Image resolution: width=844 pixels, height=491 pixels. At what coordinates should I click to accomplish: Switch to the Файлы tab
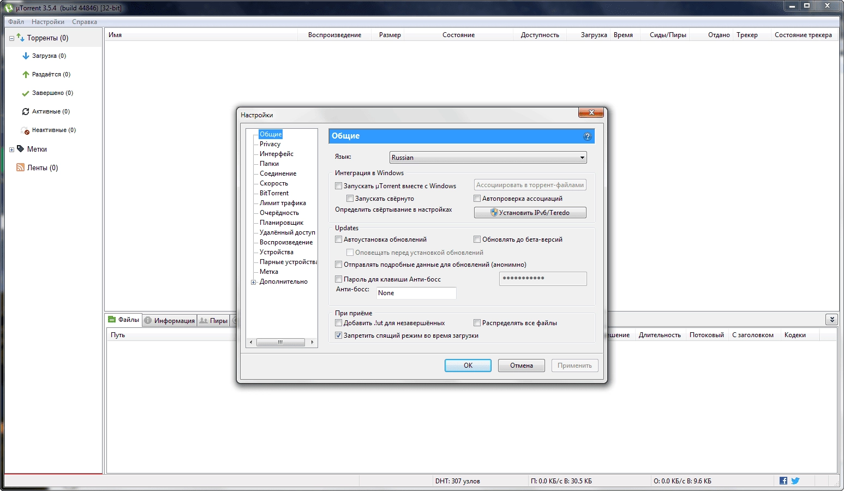[x=124, y=320]
